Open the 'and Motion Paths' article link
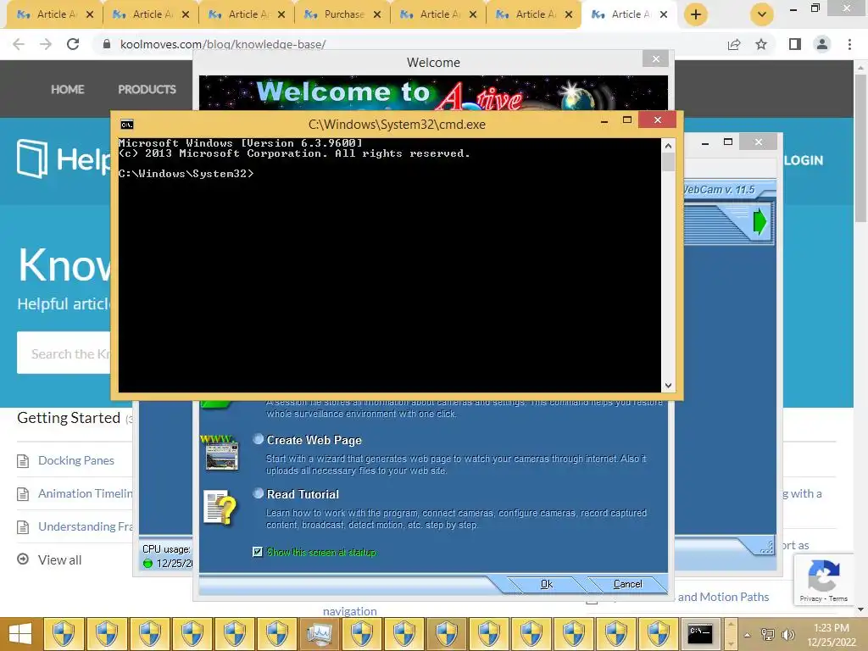Screen dimensions: 868x651 point(723,597)
